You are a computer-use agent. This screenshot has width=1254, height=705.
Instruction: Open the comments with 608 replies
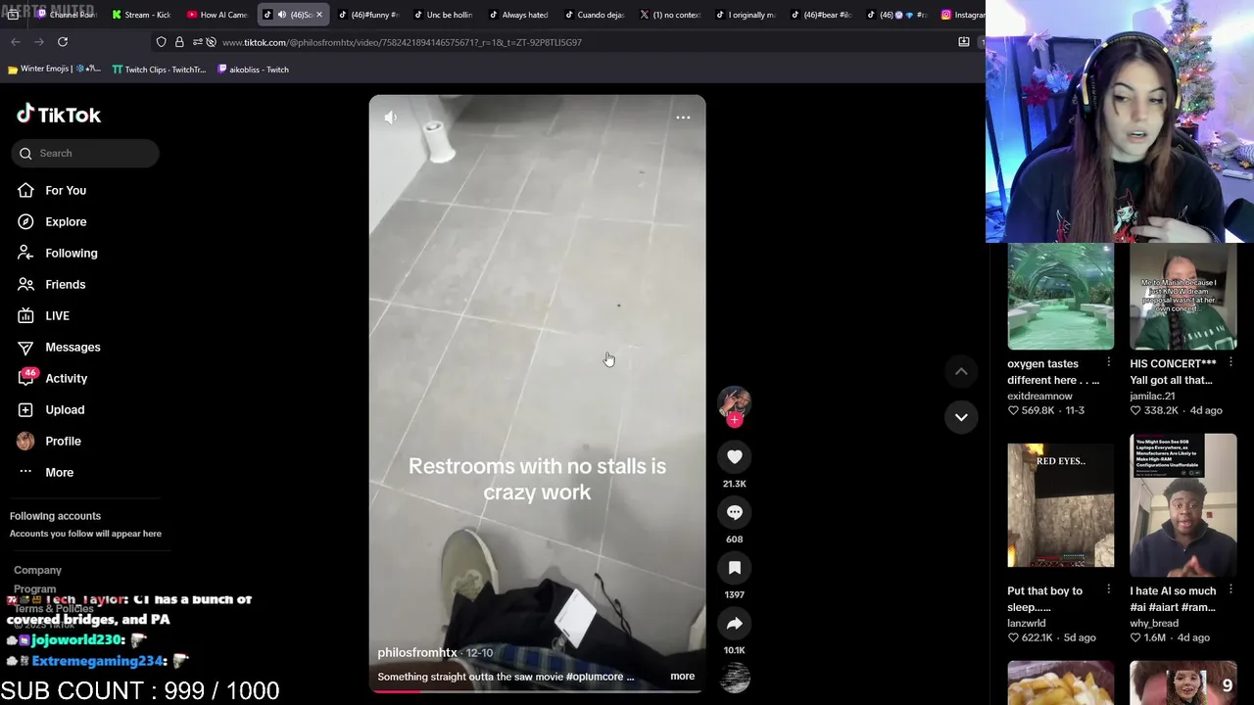click(735, 512)
